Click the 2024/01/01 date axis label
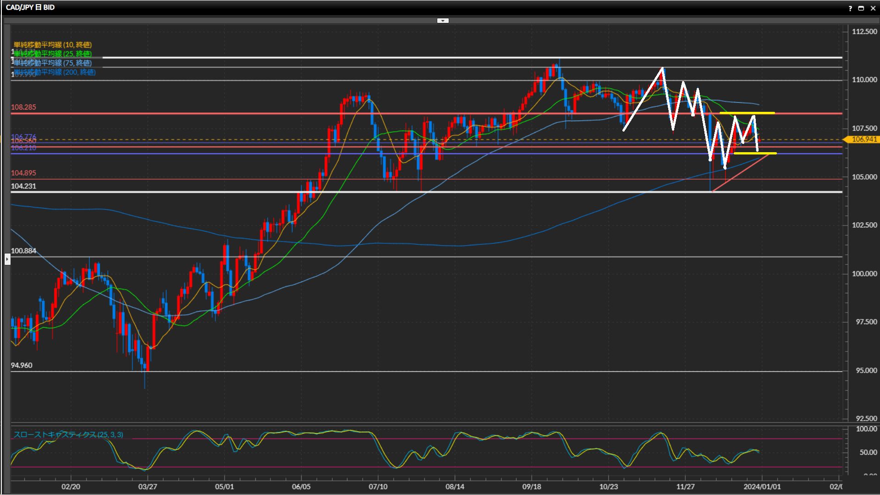Screen dimensions: 880x495 pyautogui.click(x=762, y=486)
